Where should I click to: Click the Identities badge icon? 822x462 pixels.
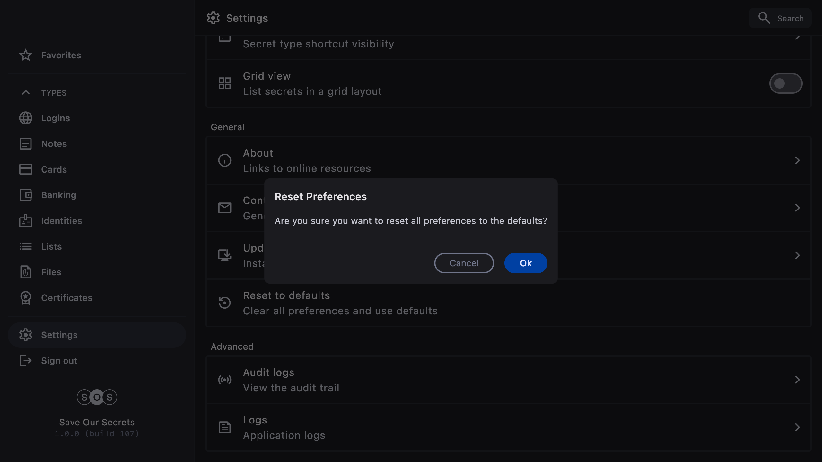click(x=26, y=221)
